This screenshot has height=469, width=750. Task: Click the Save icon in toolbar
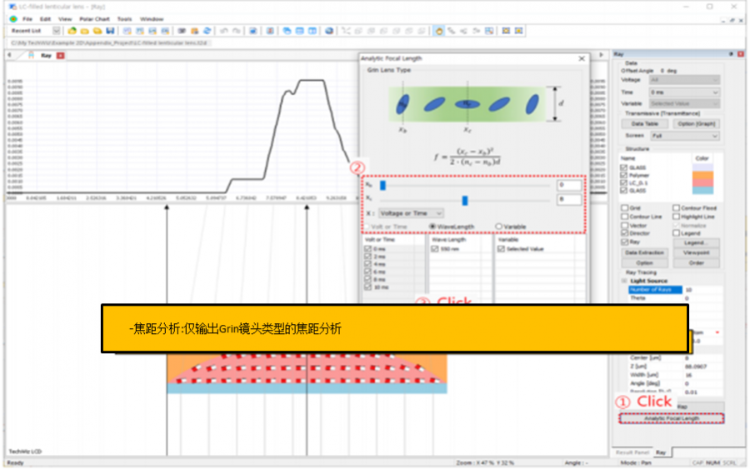[110, 31]
